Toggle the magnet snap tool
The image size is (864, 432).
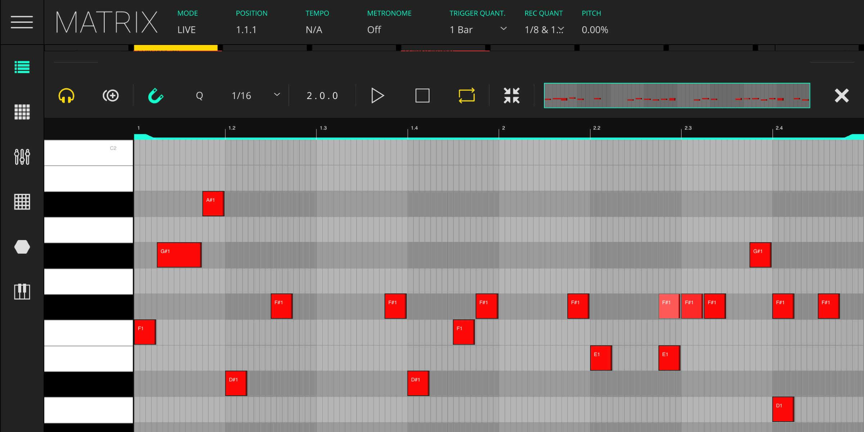pyautogui.click(x=156, y=96)
